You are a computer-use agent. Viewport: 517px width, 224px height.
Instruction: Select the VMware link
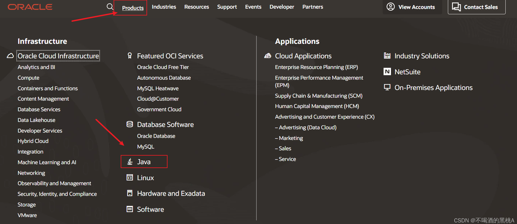(x=27, y=215)
